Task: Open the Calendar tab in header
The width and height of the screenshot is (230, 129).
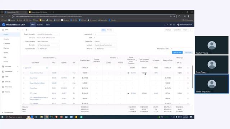Action: [40, 25]
